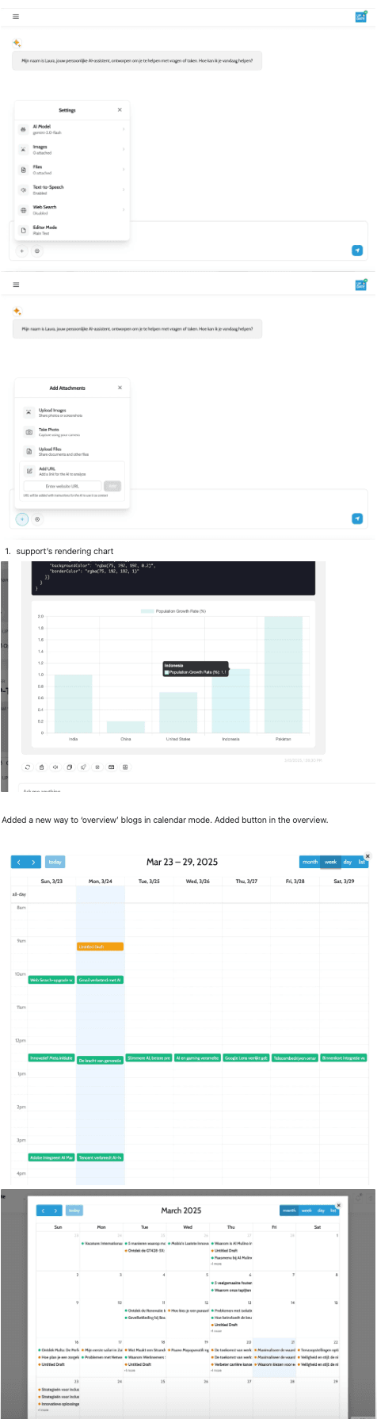Click the Population Growth Rate legend color box

tap(147, 611)
